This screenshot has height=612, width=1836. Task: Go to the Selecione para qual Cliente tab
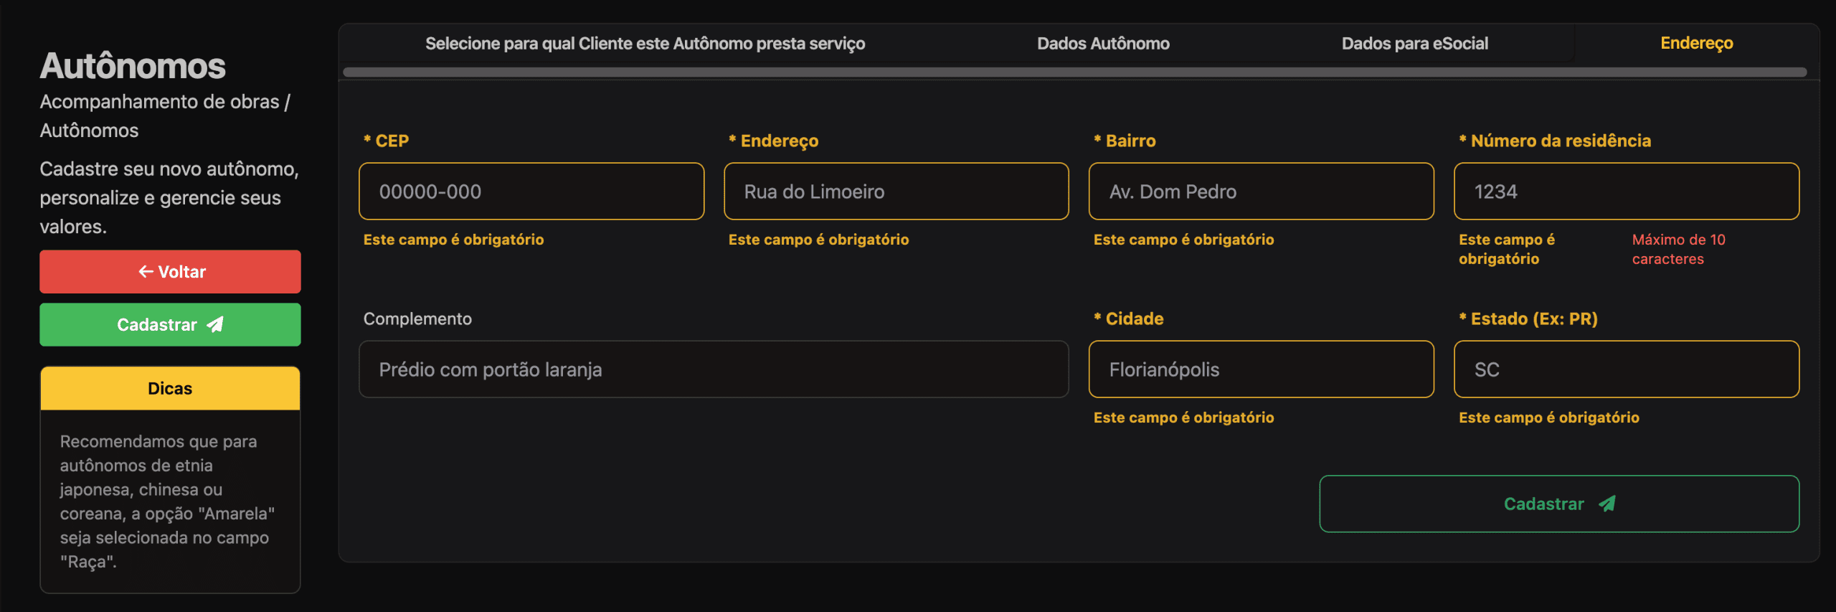645,44
